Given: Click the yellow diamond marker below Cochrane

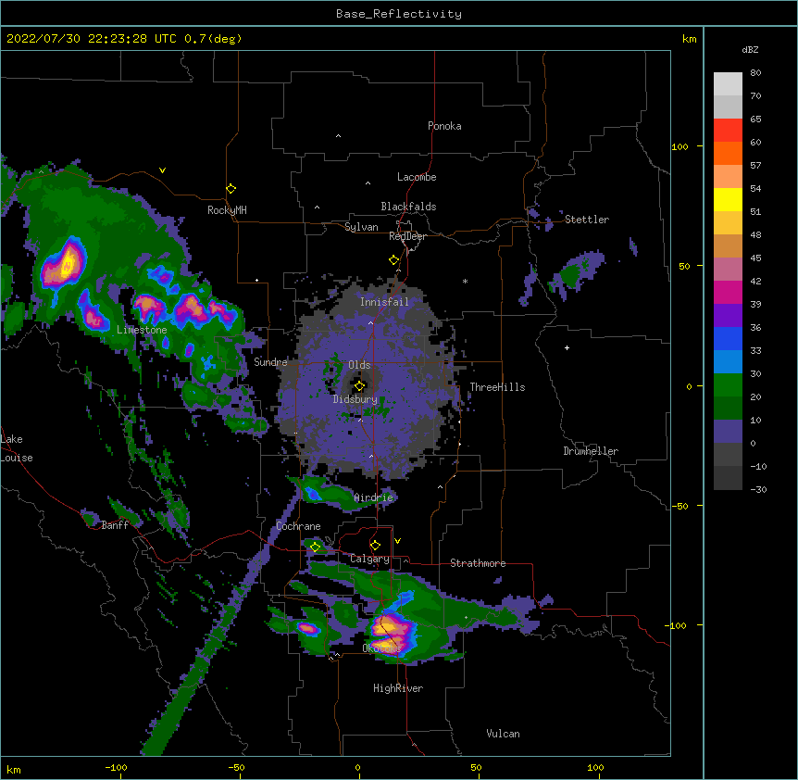Looking at the screenshot, I should click(x=315, y=547).
